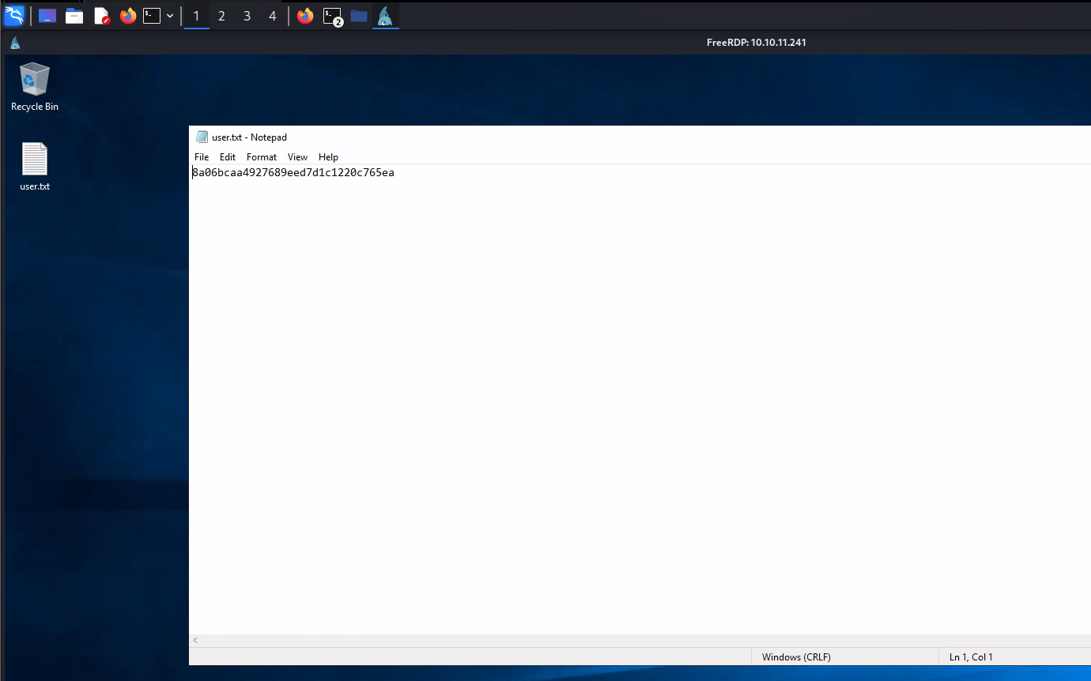Viewport: 1091px width, 681px height.
Task: Open the file manager launcher icon
Action: pos(74,16)
